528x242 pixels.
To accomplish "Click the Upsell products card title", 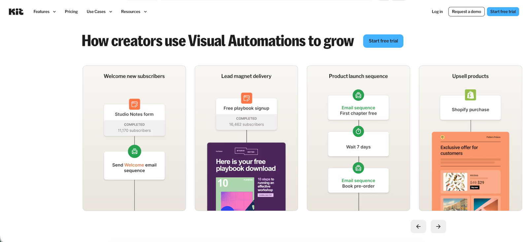I will tap(470, 76).
